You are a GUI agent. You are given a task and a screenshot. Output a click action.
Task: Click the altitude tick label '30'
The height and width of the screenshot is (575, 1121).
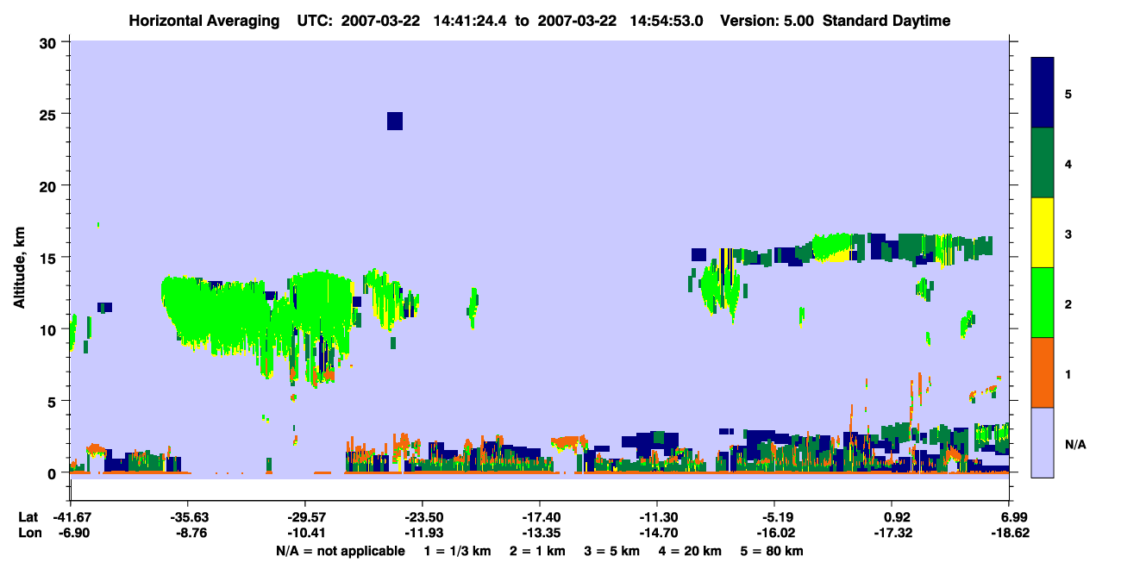click(x=50, y=42)
